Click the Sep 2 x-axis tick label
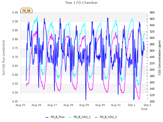This screenshot has height=122, width=163. pyautogui.click(x=147, y=105)
